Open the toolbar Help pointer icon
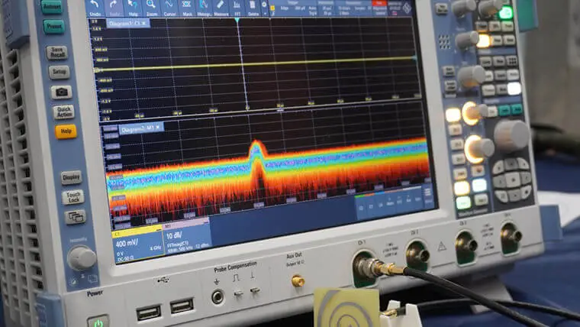This screenshot has width=580, height=327. (133, 6)
